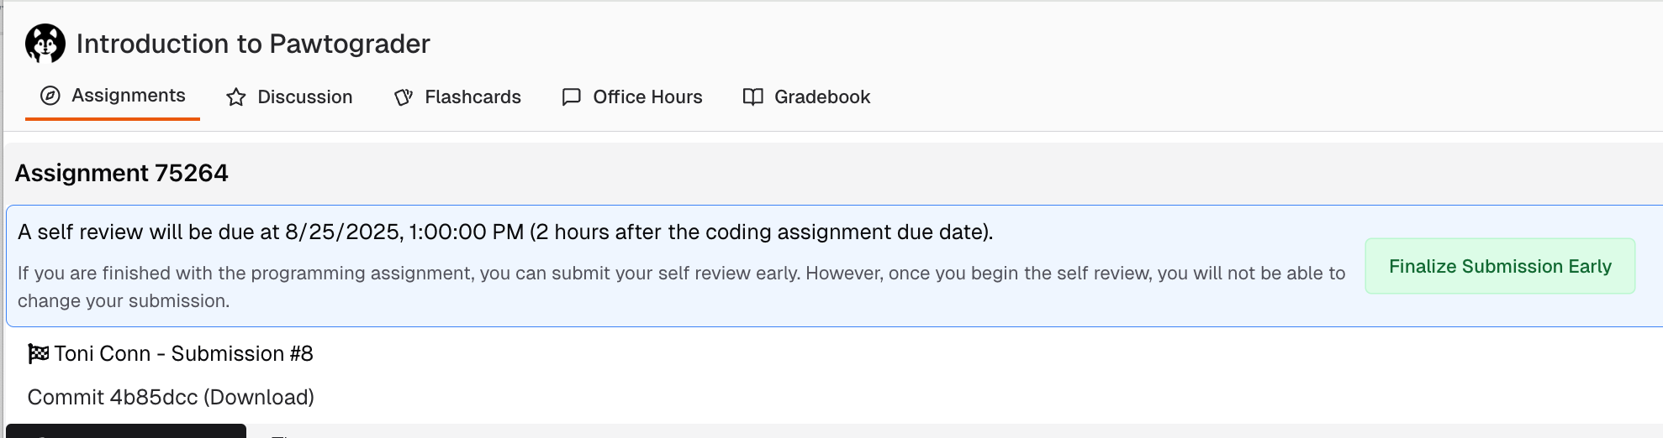Click the cards icon beside Flashcards
The height and width of the screenshot is (438, 1663).
(404, 97)
